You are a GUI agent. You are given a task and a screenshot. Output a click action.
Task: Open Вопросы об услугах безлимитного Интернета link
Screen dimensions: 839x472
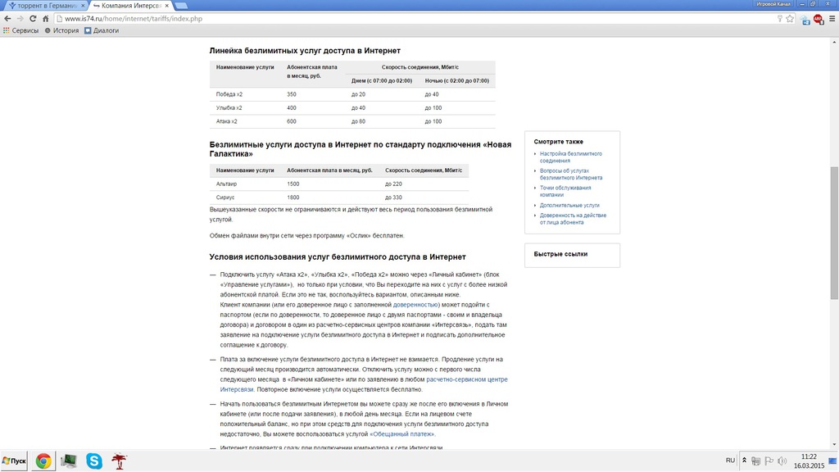570,174
